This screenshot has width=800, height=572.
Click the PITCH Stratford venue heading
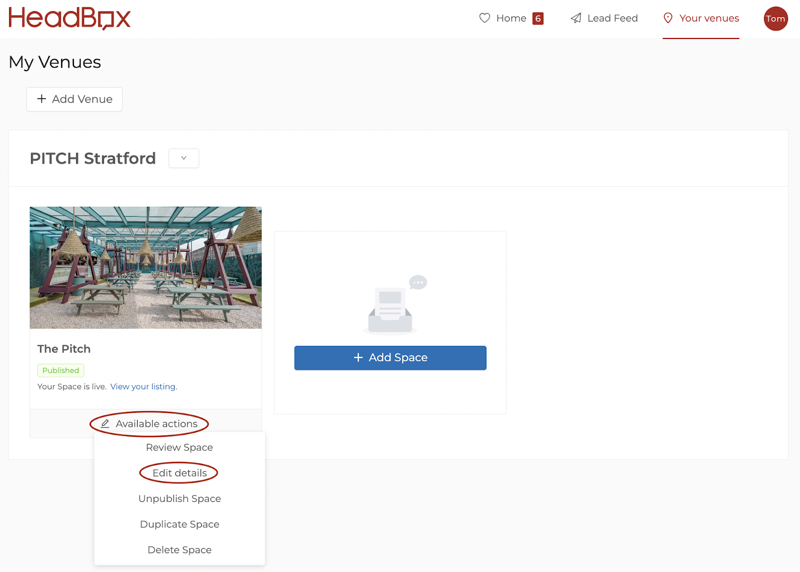(93, 158)
